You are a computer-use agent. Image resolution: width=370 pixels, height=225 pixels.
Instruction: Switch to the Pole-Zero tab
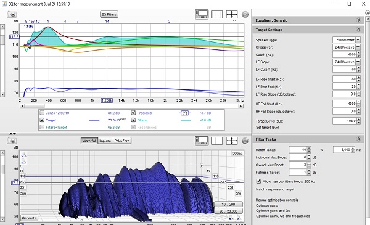(122, 141)
